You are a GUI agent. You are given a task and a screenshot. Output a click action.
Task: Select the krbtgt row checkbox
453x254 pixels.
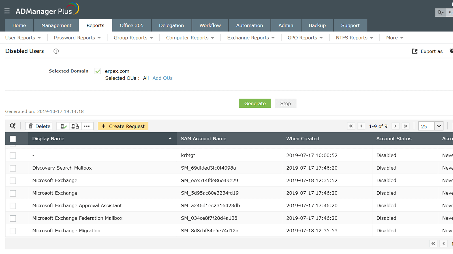click(13, 156)
